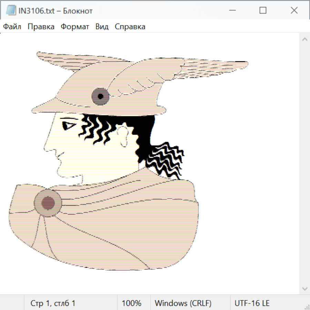Image resolution: width=310 pixels, height=310 pixels.
Task: Click the 100% zoom indicator
Action: tap(132, 303)
